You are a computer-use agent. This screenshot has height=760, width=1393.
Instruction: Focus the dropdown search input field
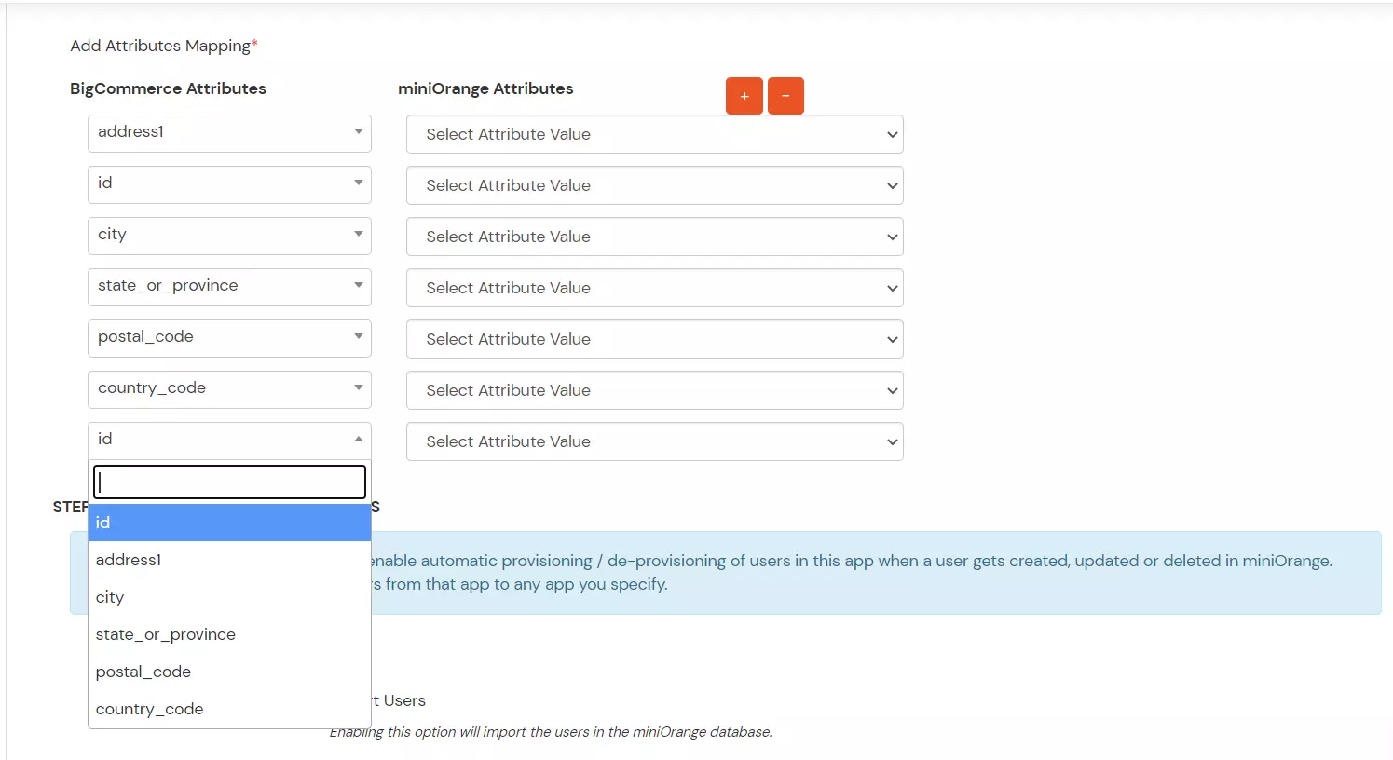click(229, 482)
